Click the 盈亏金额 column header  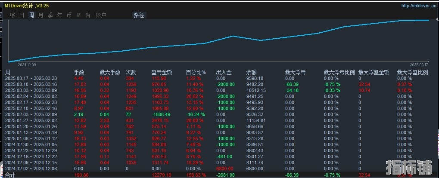point(162,72)
